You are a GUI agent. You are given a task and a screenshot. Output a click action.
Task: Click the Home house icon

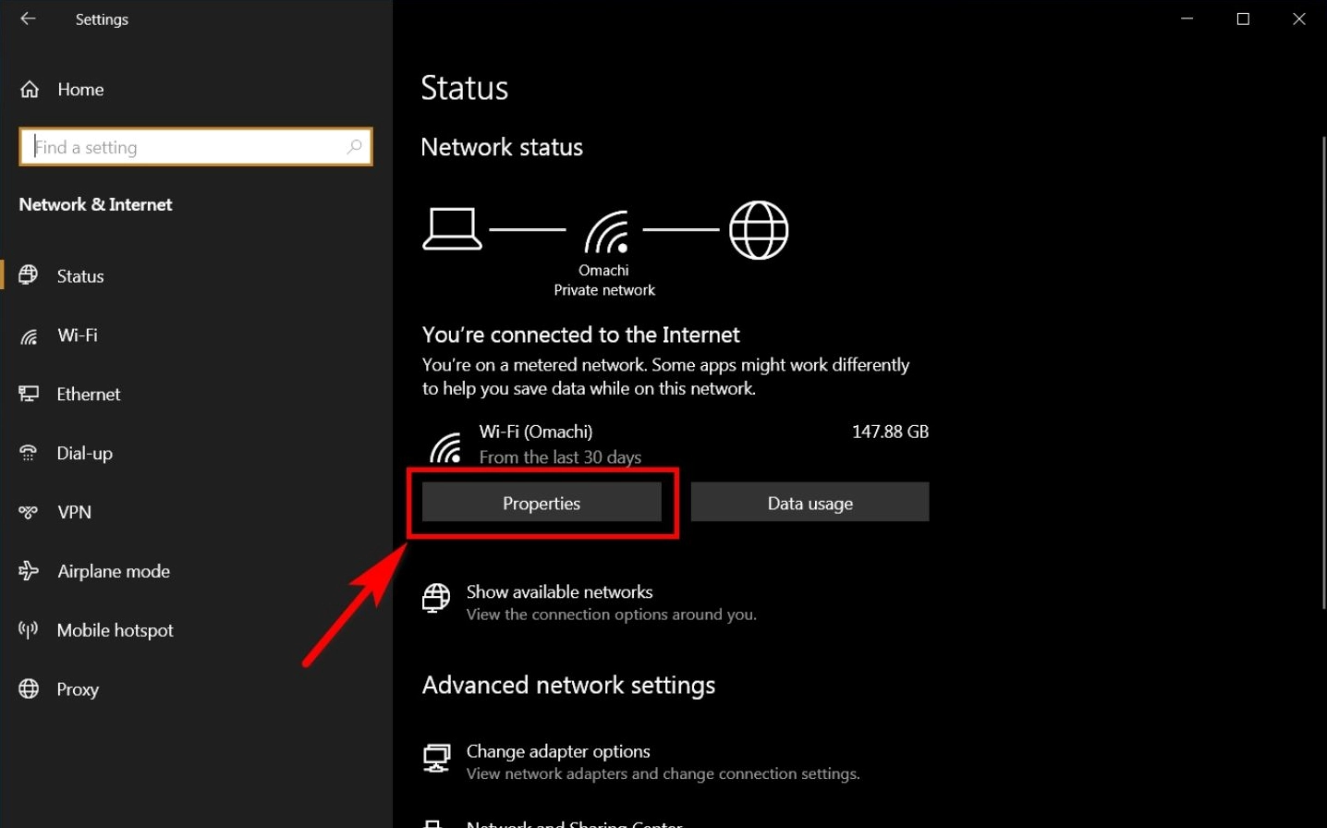tap(29, 89)
